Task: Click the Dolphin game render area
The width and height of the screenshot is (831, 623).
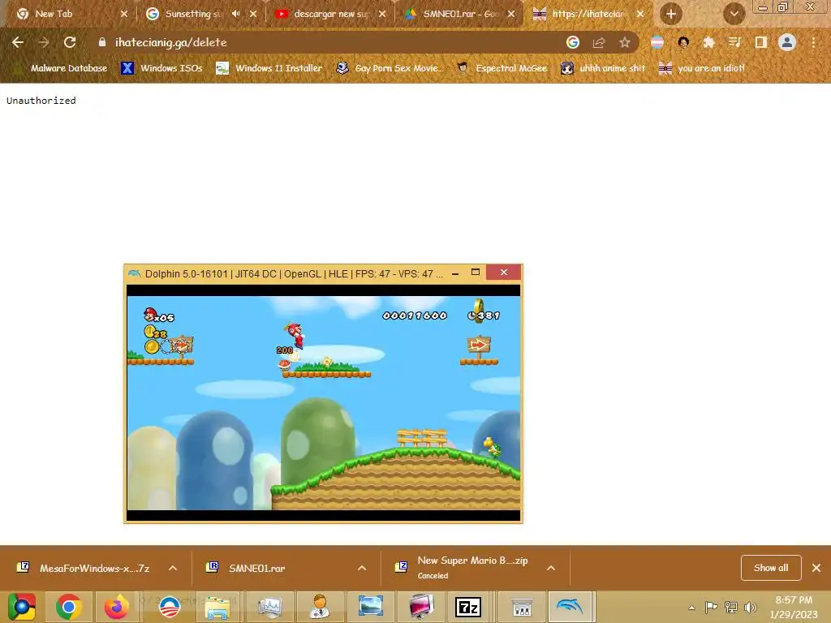Action: pyautogui.click(x=323, y=402)
